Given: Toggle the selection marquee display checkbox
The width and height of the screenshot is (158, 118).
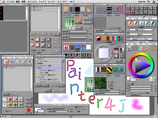Looking at the screenshot, I should [x=32, y=50].
